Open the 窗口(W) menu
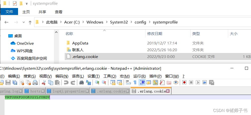 (x=172, y=76)
